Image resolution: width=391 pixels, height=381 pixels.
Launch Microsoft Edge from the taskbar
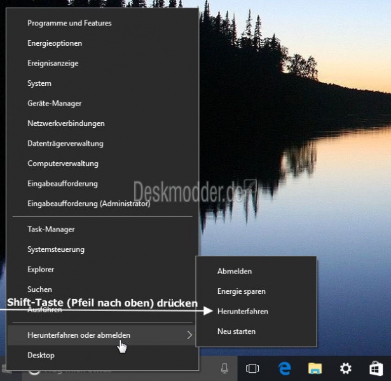point(284,368)
